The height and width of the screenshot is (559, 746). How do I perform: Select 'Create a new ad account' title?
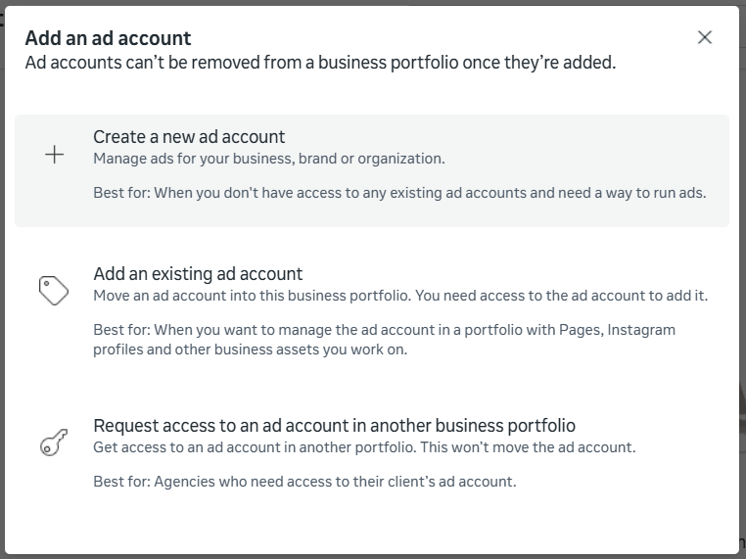(x=189, y=137)
